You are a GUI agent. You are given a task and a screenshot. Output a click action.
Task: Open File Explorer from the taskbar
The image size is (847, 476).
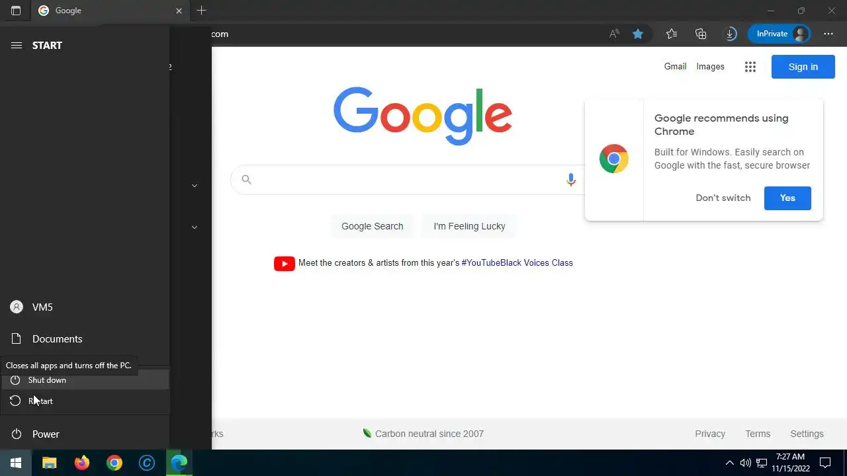pyautogui.click(x=50, y=463)
